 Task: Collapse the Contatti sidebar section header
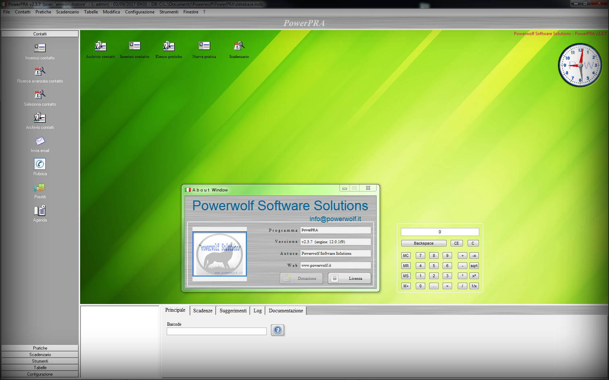40,34
